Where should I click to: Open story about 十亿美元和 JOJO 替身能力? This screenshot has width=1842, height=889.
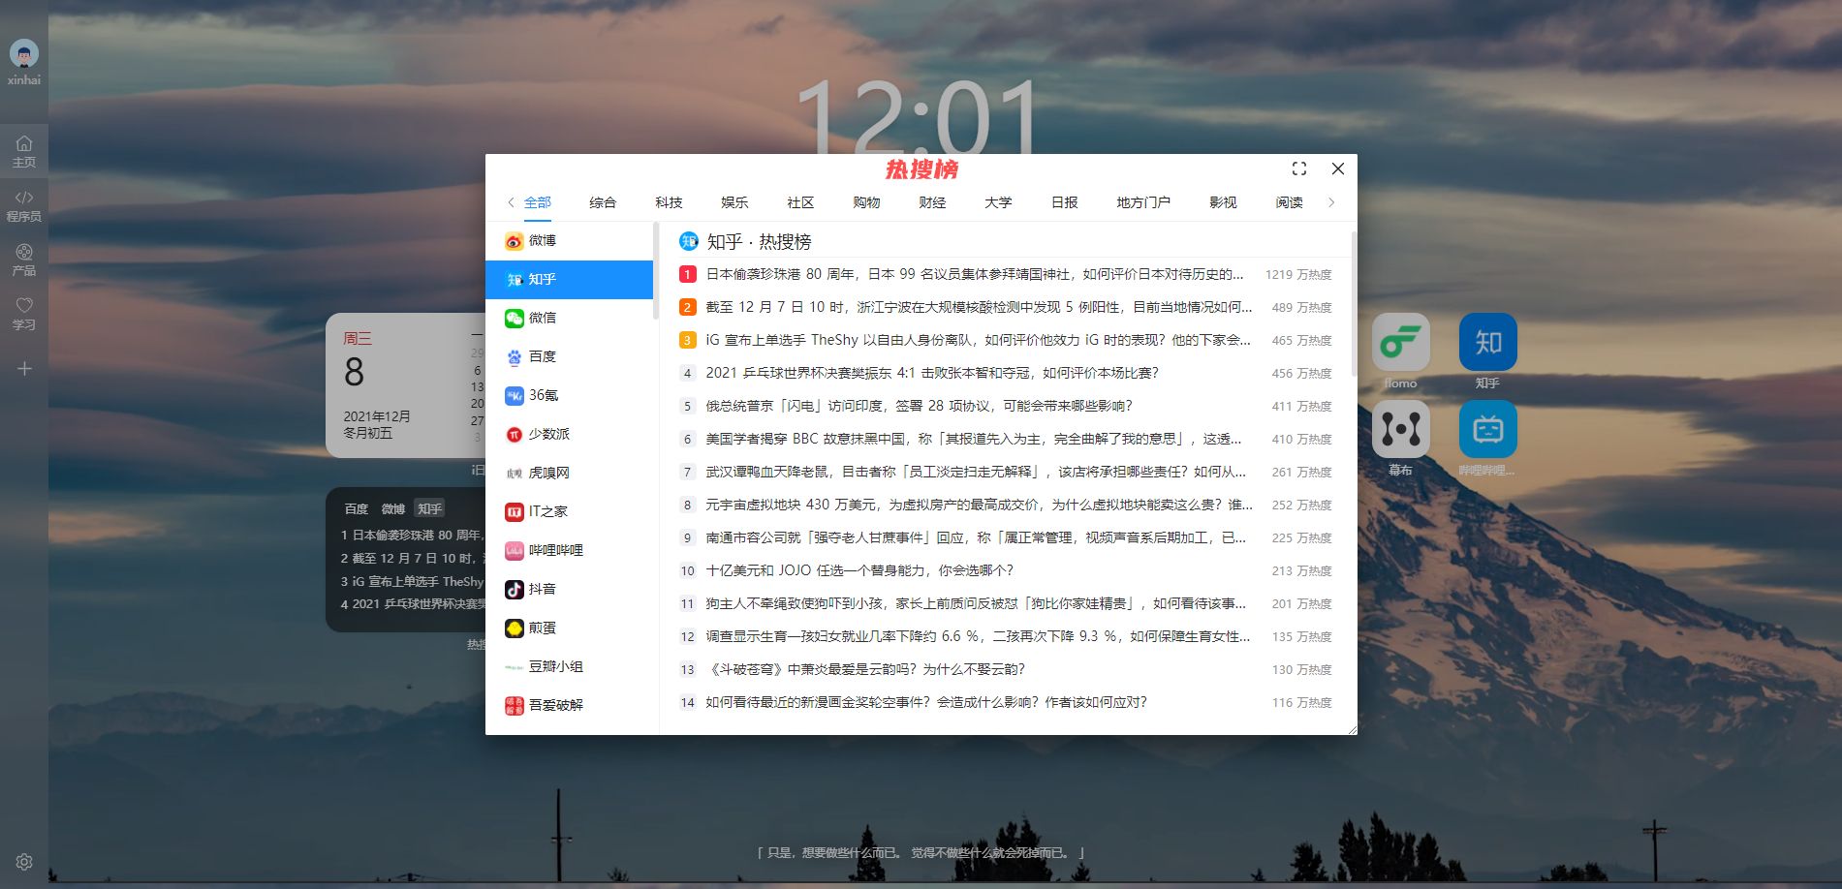click(859, 570)
